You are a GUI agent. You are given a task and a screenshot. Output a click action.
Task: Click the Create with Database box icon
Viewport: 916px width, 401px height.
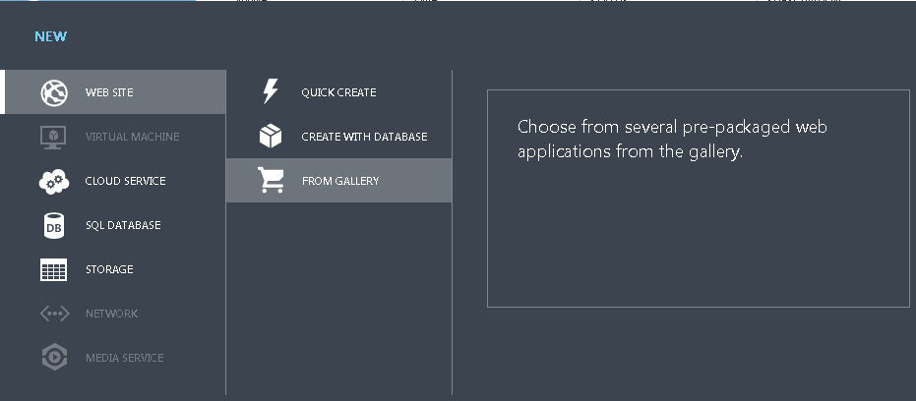[270, 137]
